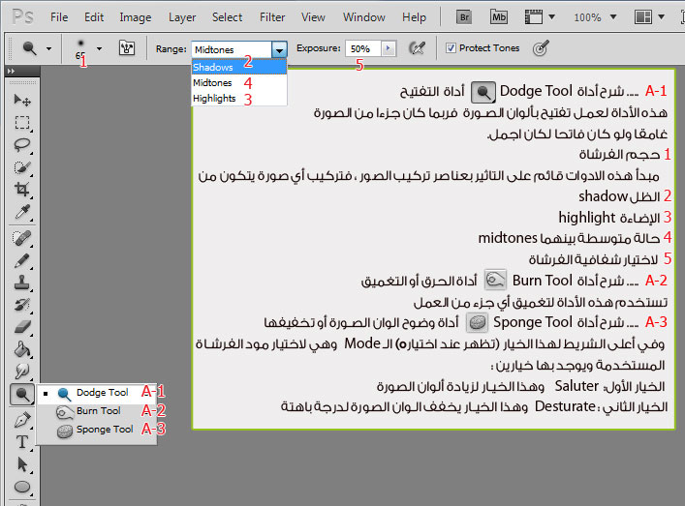
Task: Toggle the Protect Tones checkbox
Action: click(451, 47)
